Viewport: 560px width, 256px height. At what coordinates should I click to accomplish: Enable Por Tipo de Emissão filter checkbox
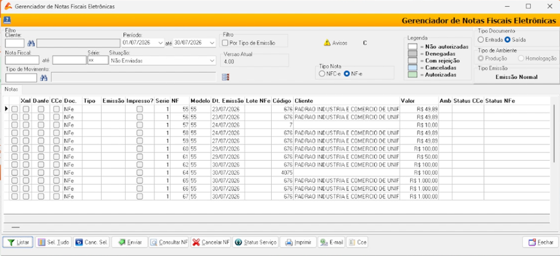pos(225,43)
